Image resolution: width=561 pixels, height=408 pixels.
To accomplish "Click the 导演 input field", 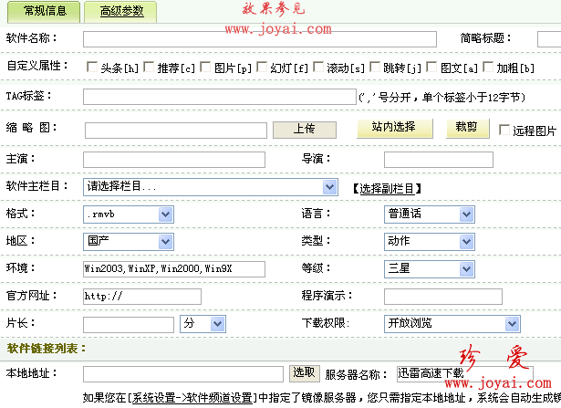I will [x=438, y=160].
